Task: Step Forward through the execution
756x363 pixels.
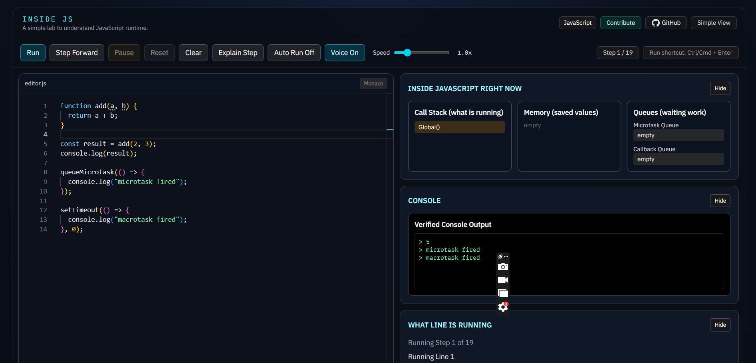Action: (x=76, y=52)
